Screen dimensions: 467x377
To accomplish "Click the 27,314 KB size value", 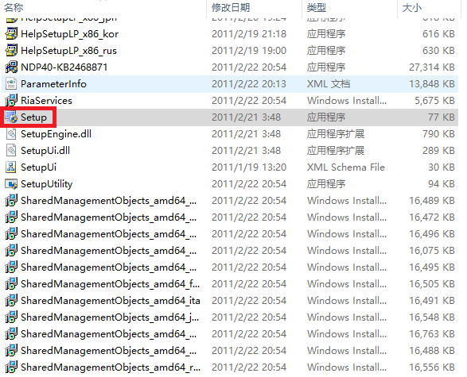I will click(432, 67).
